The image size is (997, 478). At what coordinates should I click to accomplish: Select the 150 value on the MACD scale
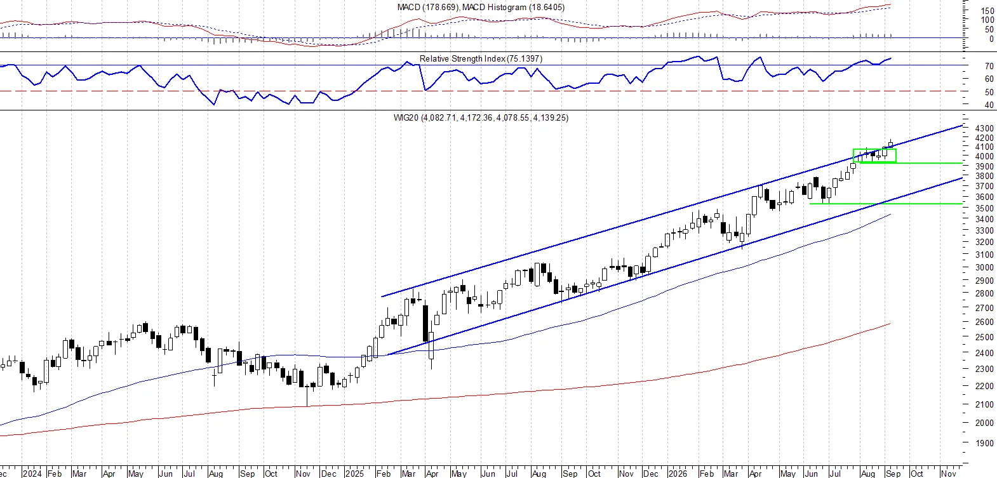(987, 11)
